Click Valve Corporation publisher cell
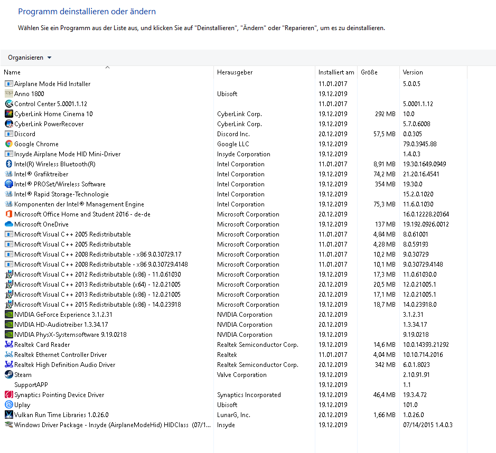The image size is (496, 453). pos(242,375)
